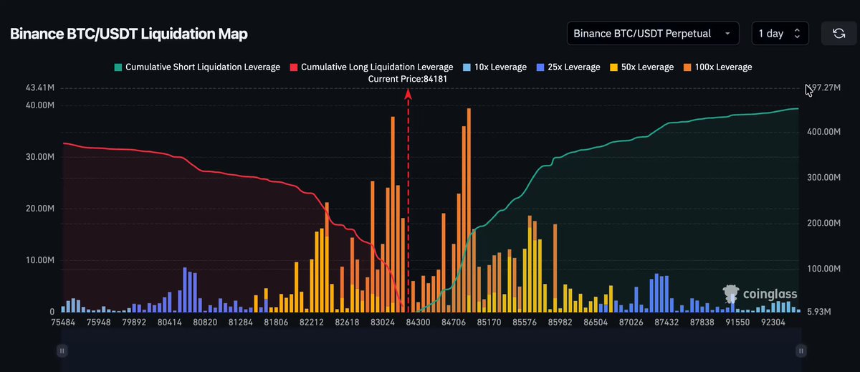This screenshot has width=860, height=372.
Task: Click the green Cumulative Short legend swatch
Action: (x=118, y=67)
